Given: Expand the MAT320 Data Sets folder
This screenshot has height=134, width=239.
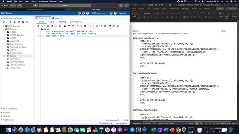Looking at the screenshot, I should click(x=6, y=35).
